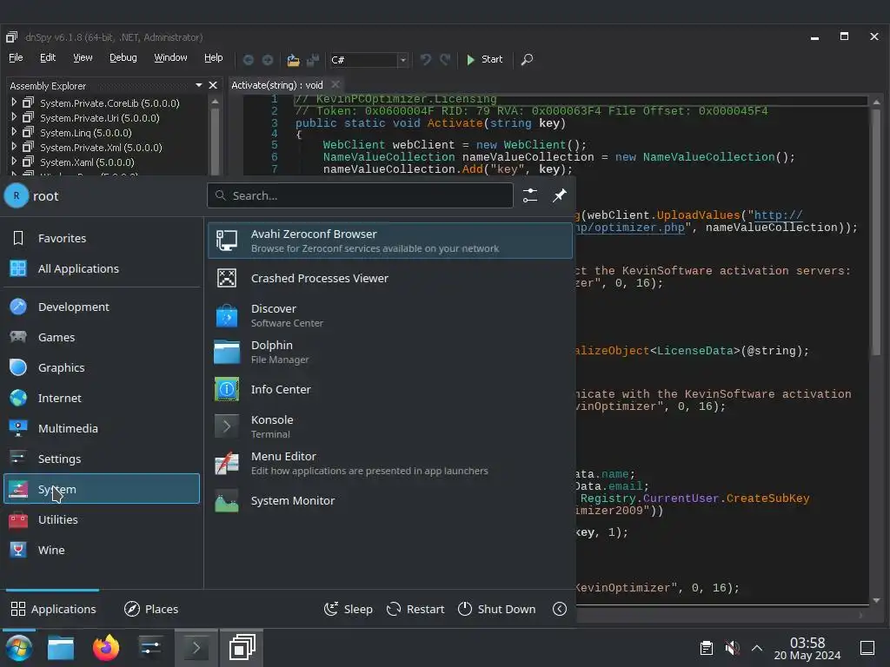This screenshot has width=890, height=667.
Task: Select the Favorites category
Action: click(x=102, y=238)
